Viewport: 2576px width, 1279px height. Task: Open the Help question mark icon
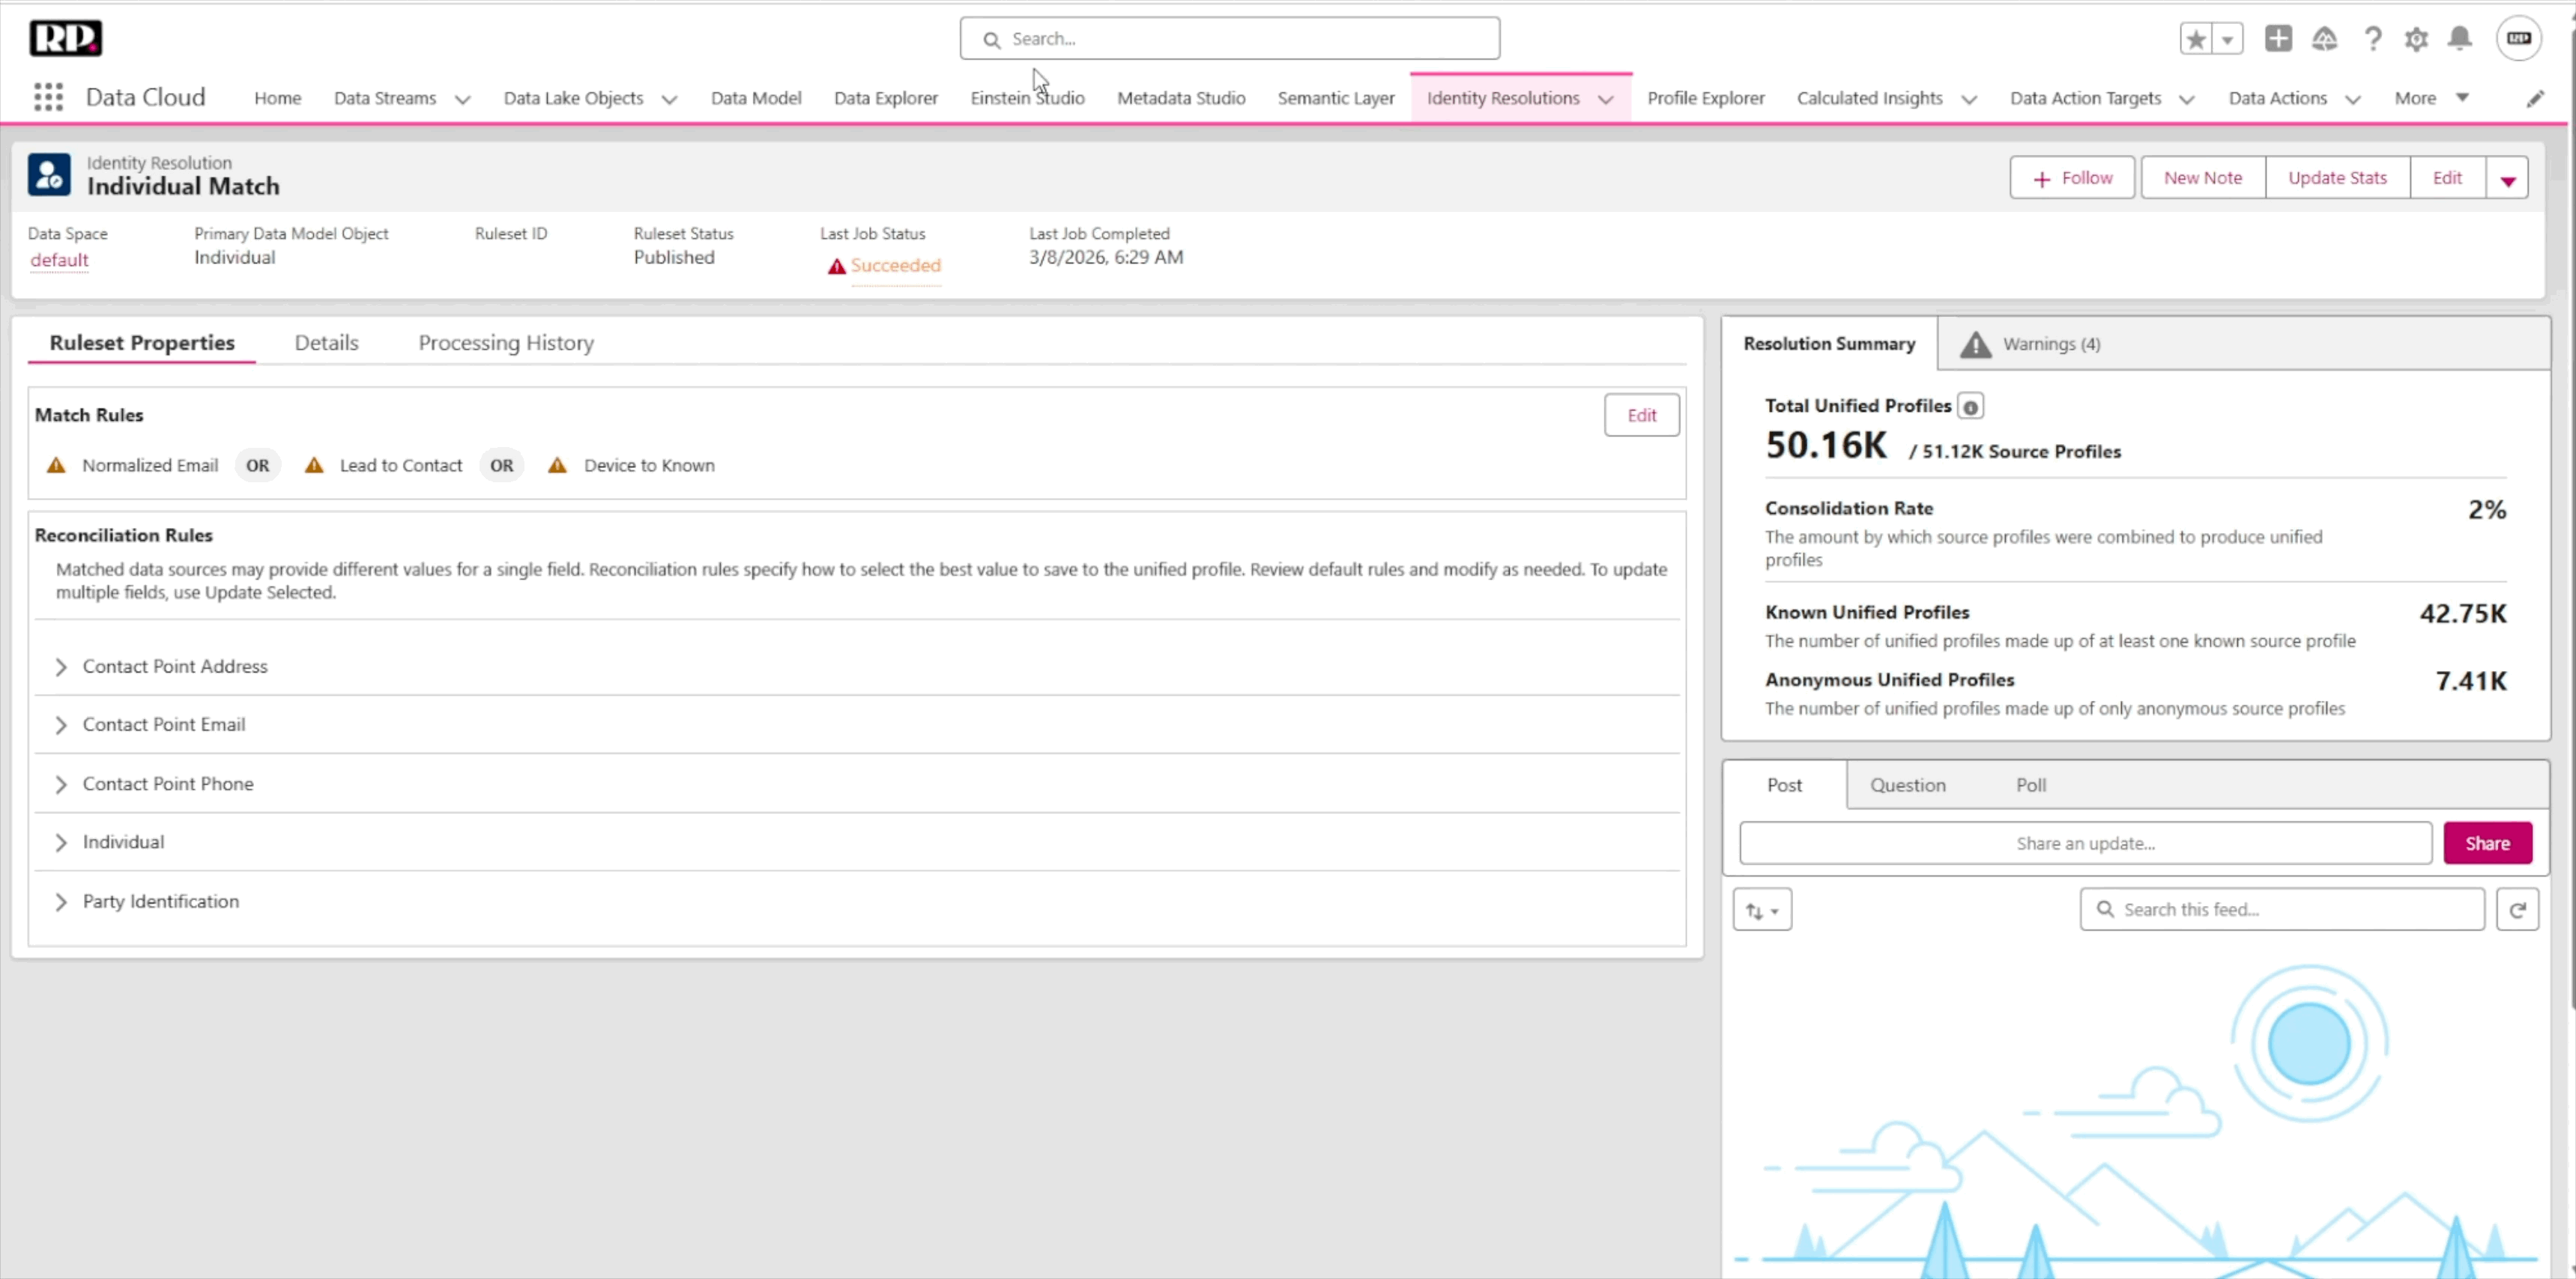tap(2372, 39)
